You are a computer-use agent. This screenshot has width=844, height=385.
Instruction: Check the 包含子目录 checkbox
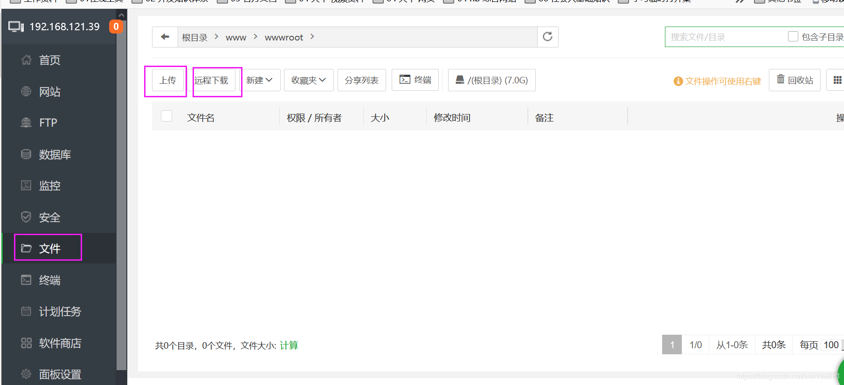tap(793, 36)
